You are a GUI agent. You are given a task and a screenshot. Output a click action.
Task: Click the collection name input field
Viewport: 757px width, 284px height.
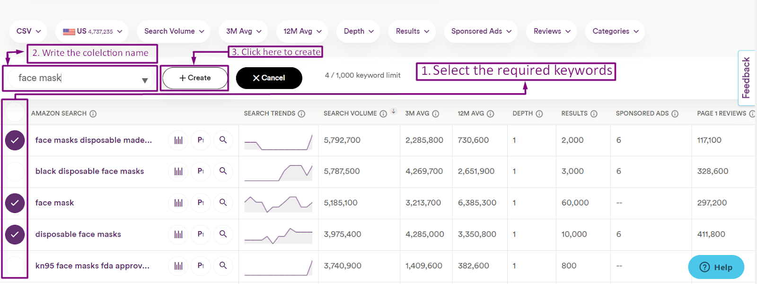[76, 78]
